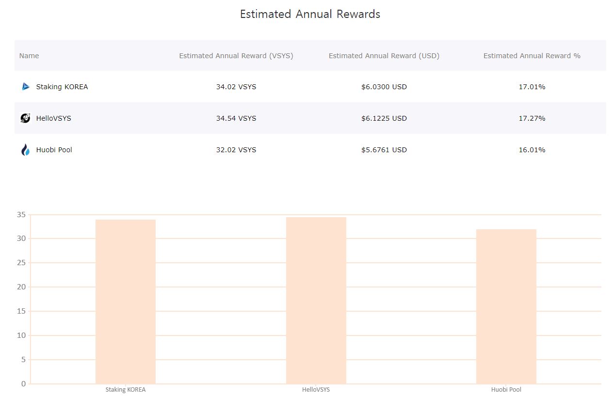Screen dimensions: 614x398
Task: Select the $5.6761 USD value
Action: click(x=384, y=150)
